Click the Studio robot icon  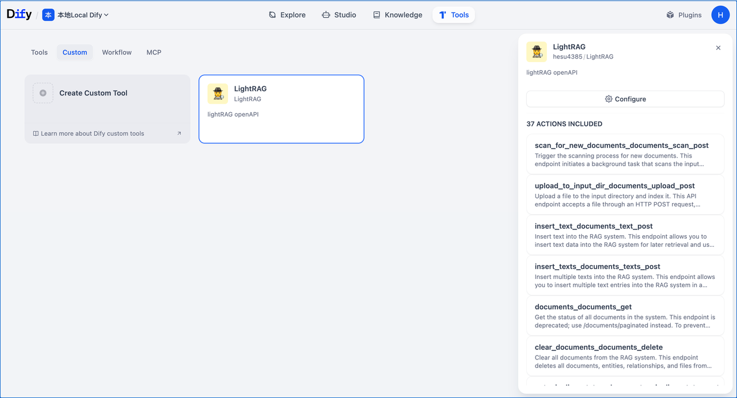[326, 15]
